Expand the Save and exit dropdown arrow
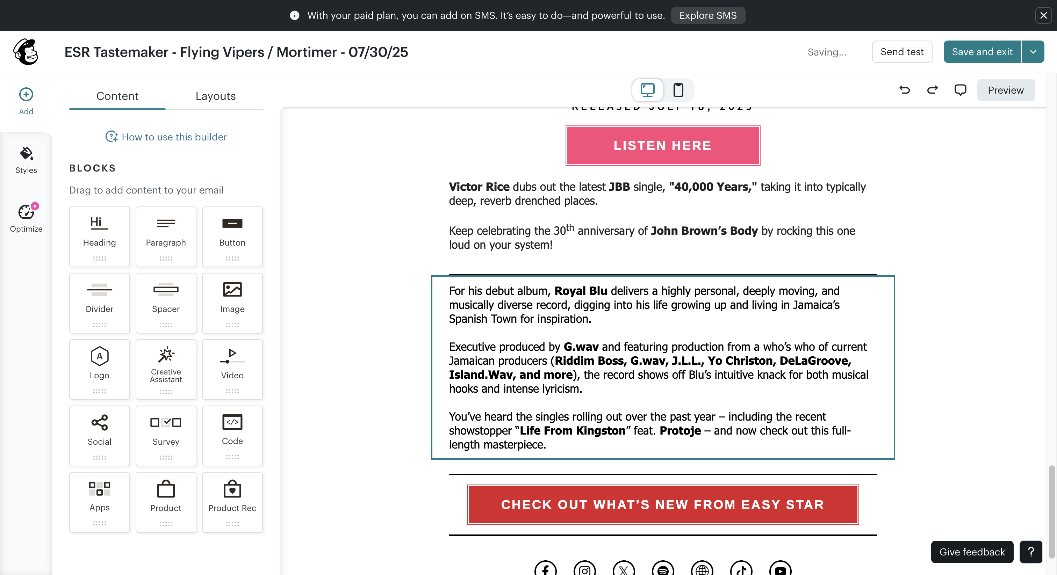The width and height of the screenshot is (1057, 575). pos(1033,52)
